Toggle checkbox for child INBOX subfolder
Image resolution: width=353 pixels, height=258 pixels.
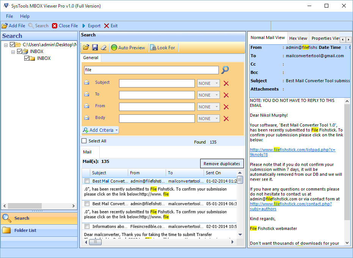[x=27, y=58]
